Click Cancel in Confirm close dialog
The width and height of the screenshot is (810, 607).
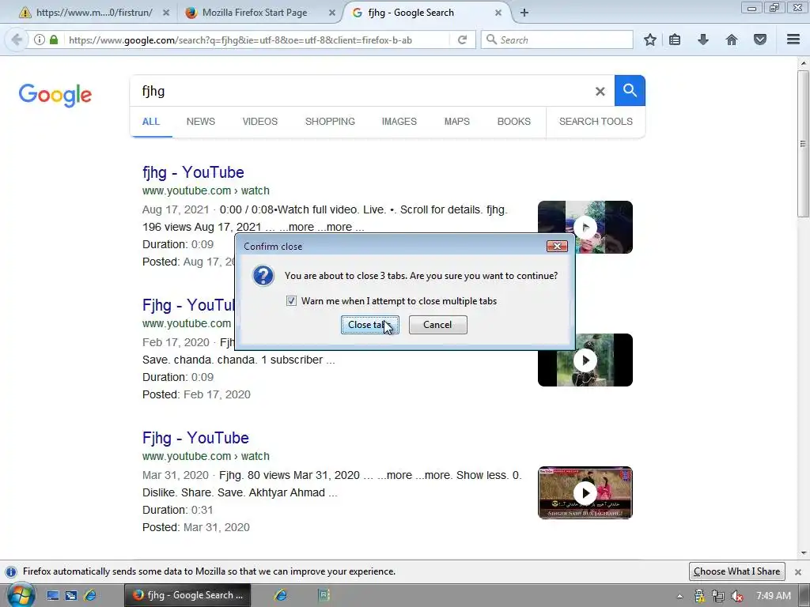tap(437, 325)
